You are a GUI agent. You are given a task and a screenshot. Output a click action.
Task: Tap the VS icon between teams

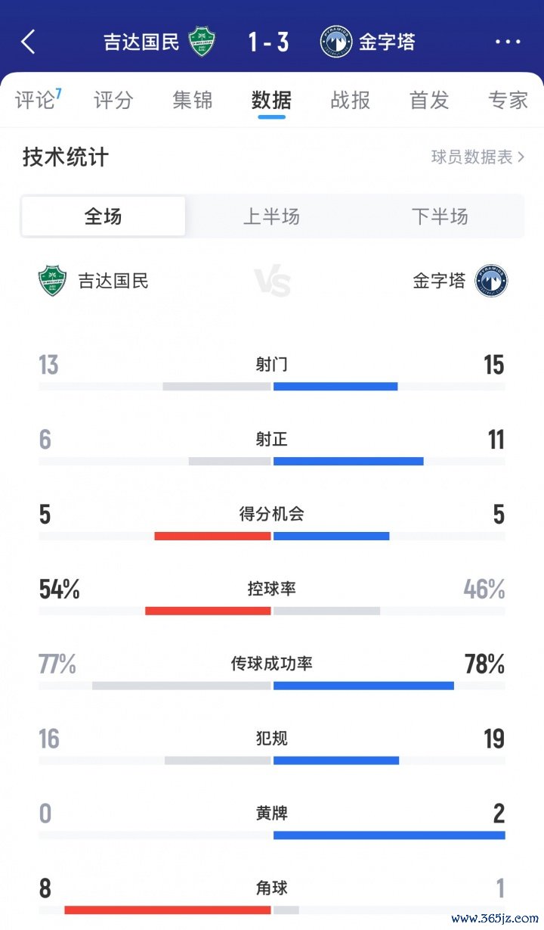click(x=273, y=281)
